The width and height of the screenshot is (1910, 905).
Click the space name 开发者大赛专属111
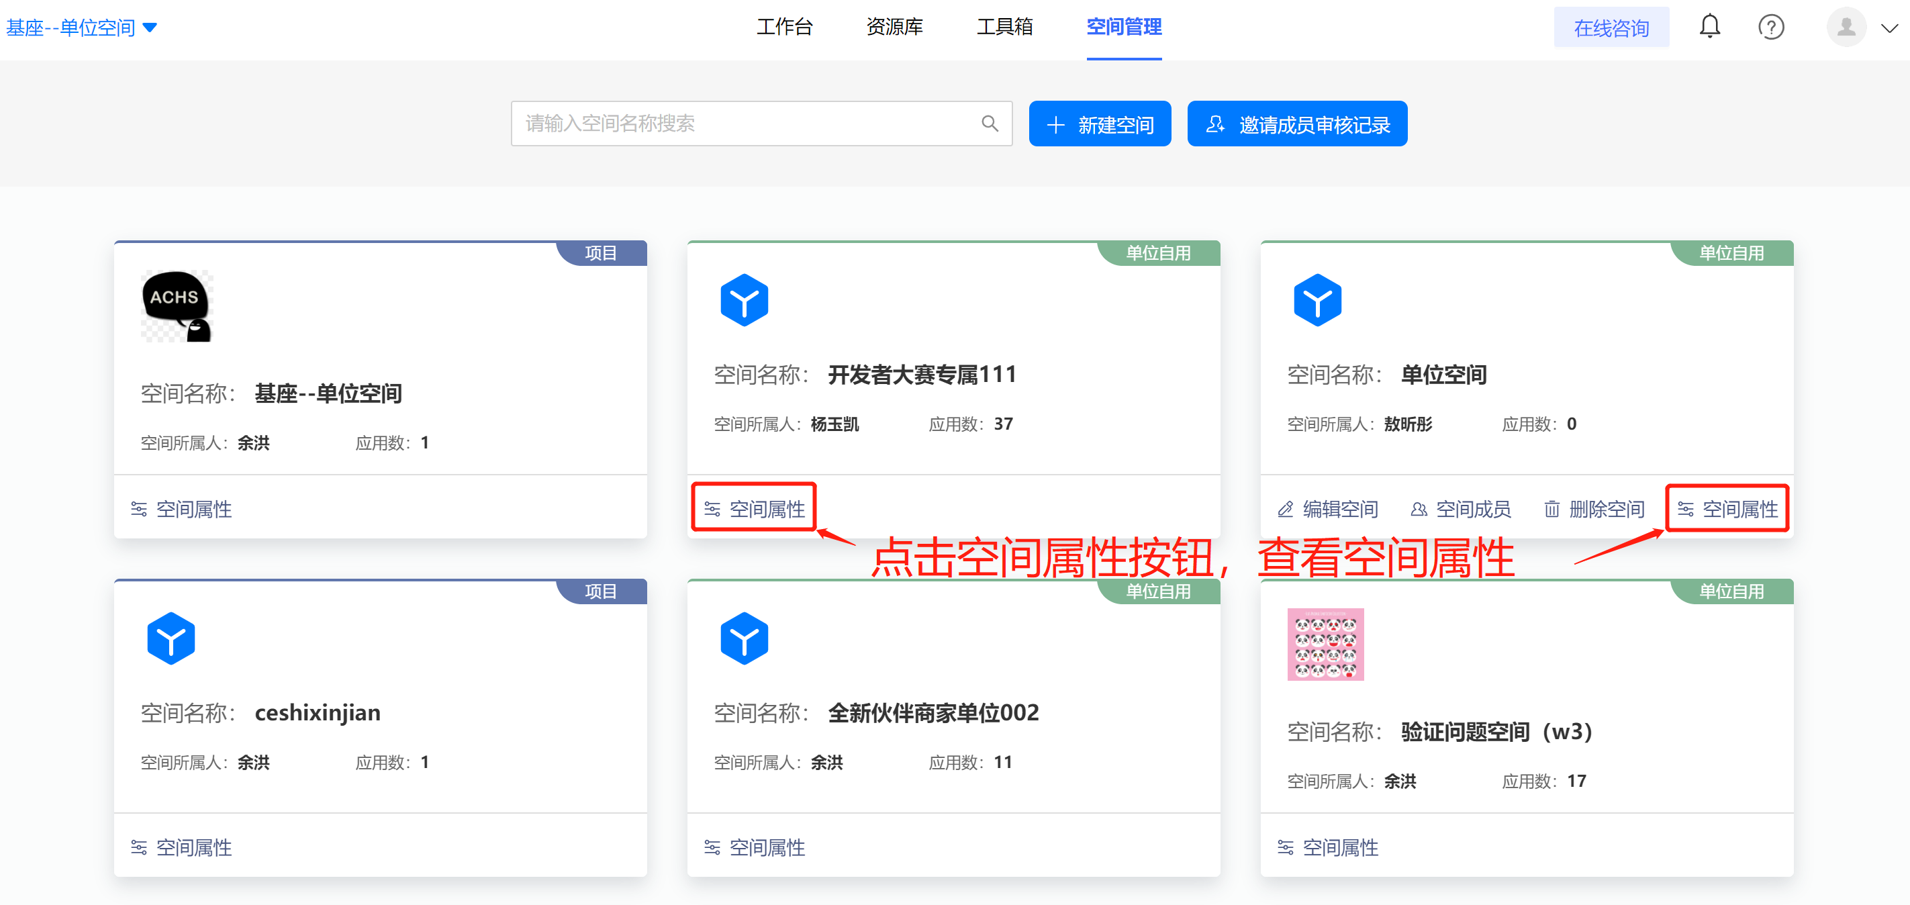click(x=922, y=375)
